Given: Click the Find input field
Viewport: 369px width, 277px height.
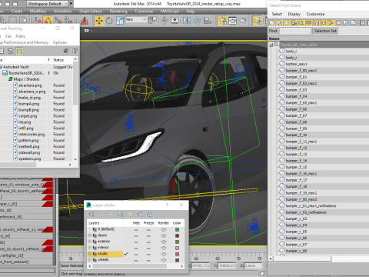Looking at the screenshot, I should pyautogui.click(x=295, y=31).
